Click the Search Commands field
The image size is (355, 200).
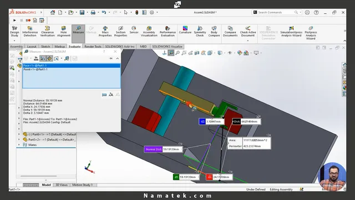(x=276, y=12)
